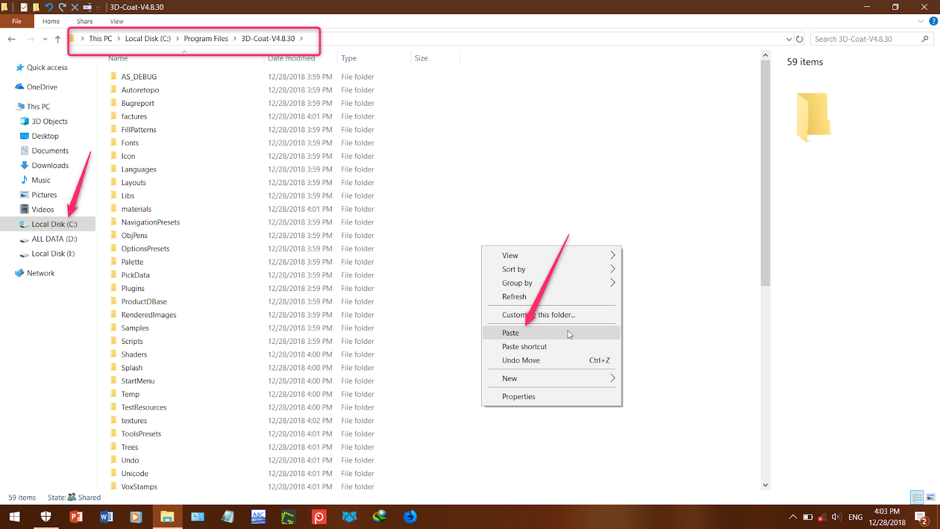
Task: Open Properties from context menu
Action: (551, 397)
